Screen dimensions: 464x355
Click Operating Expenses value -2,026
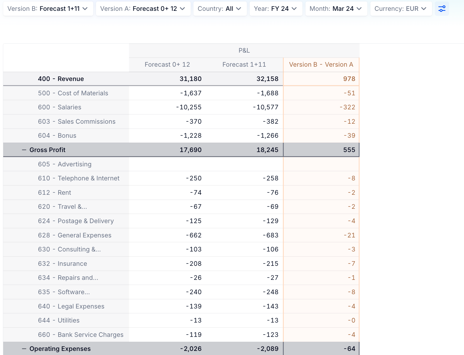pyautogui.click(x=191, y=349)
